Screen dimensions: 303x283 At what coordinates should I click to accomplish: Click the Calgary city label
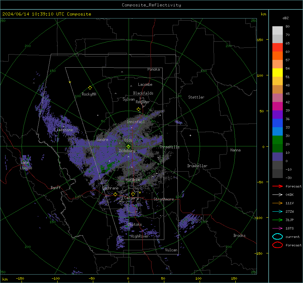131,198
